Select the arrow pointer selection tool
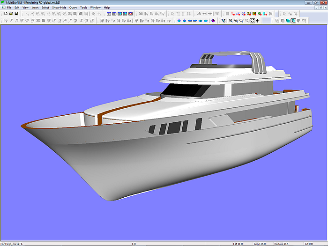Viewport: 328px width, 246px height. coord(285,14)
